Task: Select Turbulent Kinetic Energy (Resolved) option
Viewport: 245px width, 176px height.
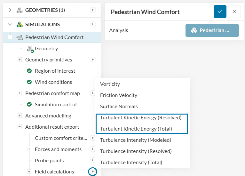Action: [141, 117]
